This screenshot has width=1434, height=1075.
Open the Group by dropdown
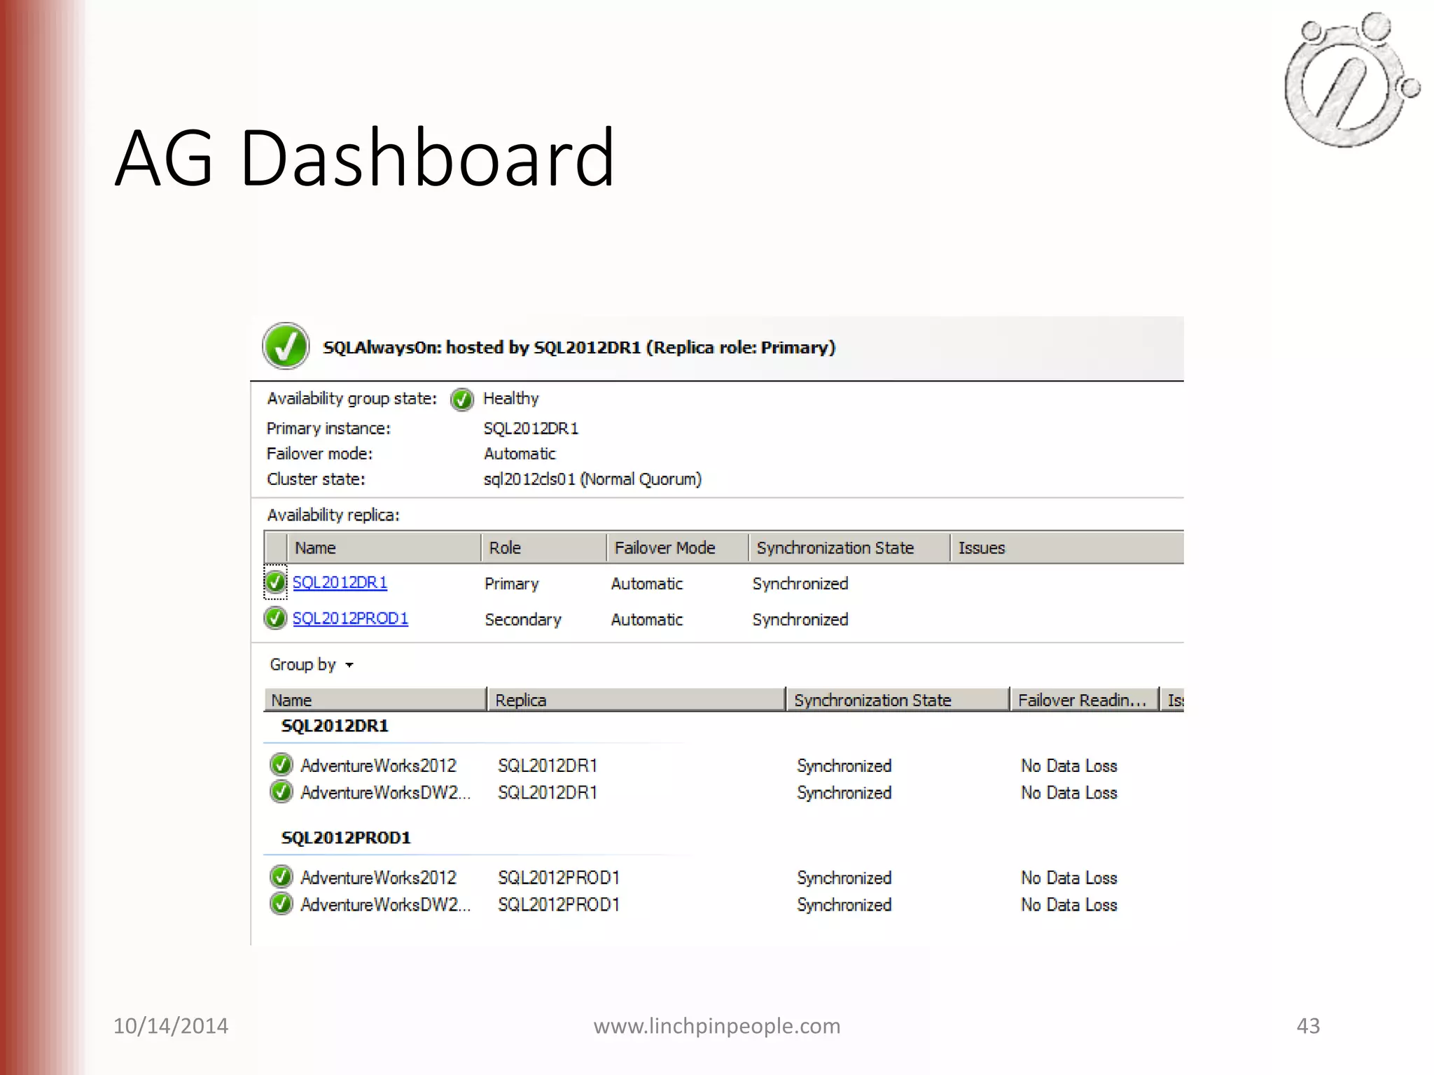[312, 665]
